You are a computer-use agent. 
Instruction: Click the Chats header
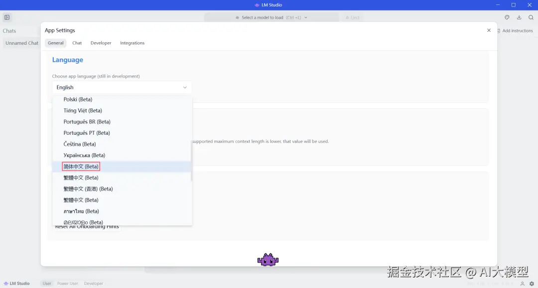9,31
